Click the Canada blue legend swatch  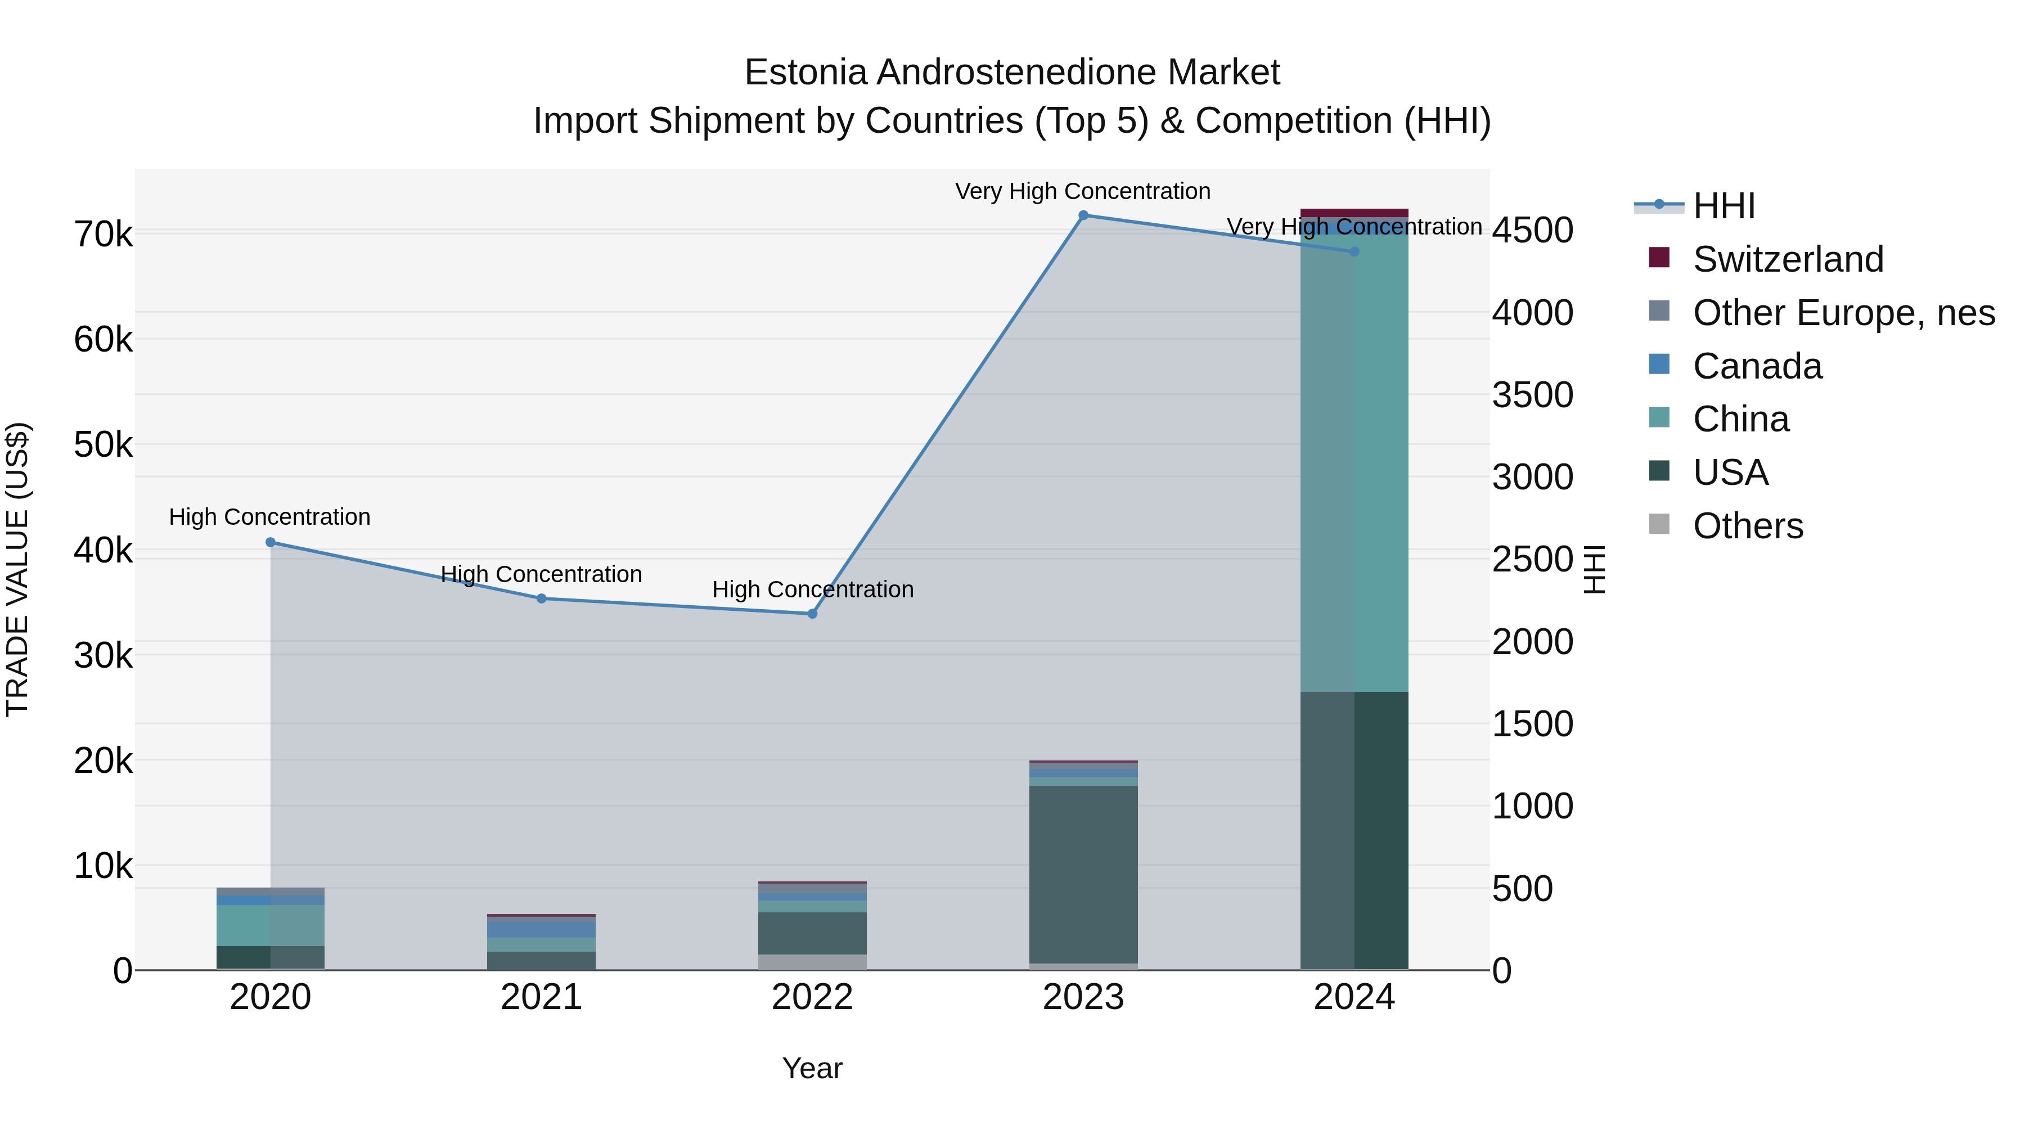click(x=1659, y=364)
